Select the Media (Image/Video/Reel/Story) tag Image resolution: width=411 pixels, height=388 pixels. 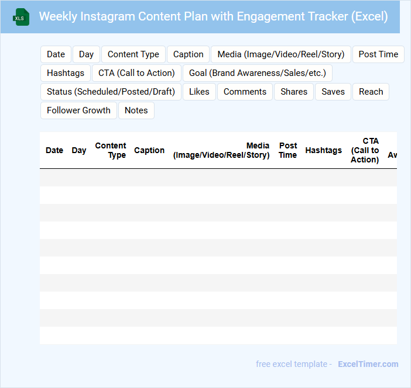(x=281, y=54)
